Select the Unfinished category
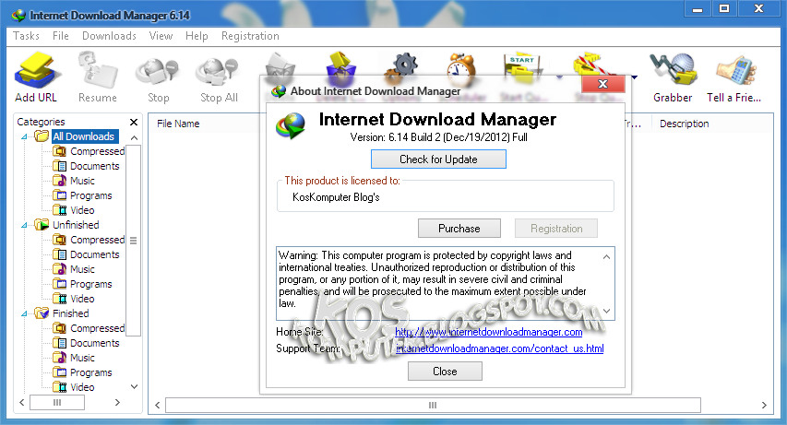 click(x=76, y=225)
